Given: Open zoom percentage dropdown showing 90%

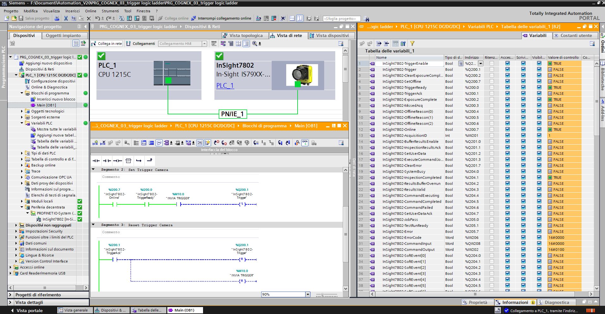Looking at the screenshot, I should (308, 294).
